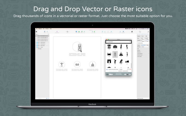Choose PNG format in Flaticon panel
The image size is (186, 116).
[107, 75]
